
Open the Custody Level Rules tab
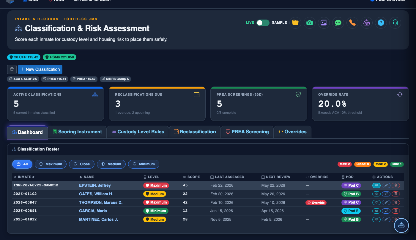[x=138, y=132]
